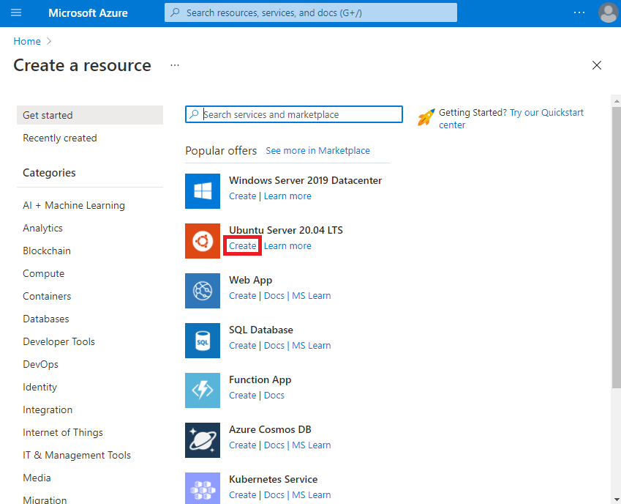Viewport: 621px width, 504px height.
Task: Click the magnifier in marketplace search box
Action: click(194, 114)
